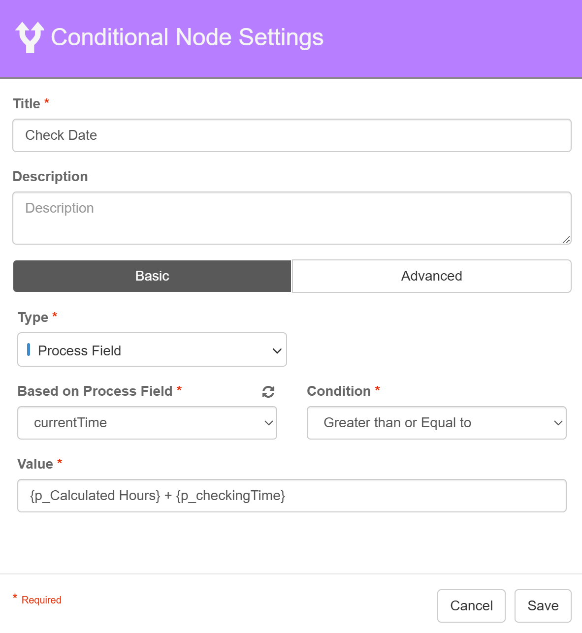
Task: Switch to the Advanced tab
Action: pyautogui.click(x=431, y=276)
